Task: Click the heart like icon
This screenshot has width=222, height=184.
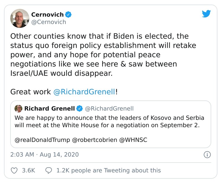Action: coord(14,170)
